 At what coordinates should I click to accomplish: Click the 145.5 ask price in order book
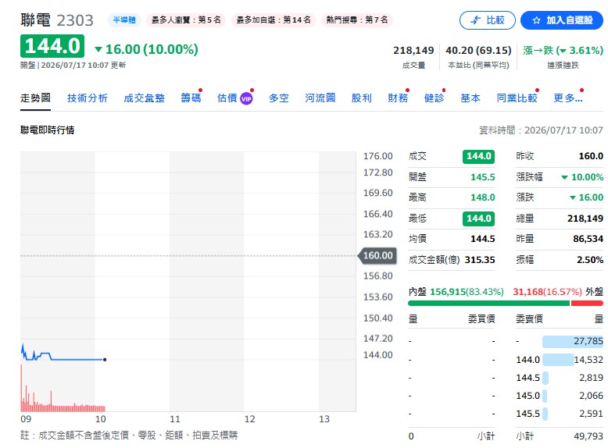[x=528, y=414]
